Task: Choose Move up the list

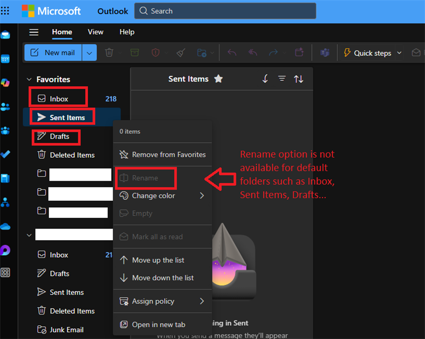Action: coord(163,260)
